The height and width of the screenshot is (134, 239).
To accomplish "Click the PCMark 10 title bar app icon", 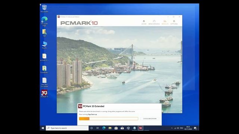I will tap(59, 17).
